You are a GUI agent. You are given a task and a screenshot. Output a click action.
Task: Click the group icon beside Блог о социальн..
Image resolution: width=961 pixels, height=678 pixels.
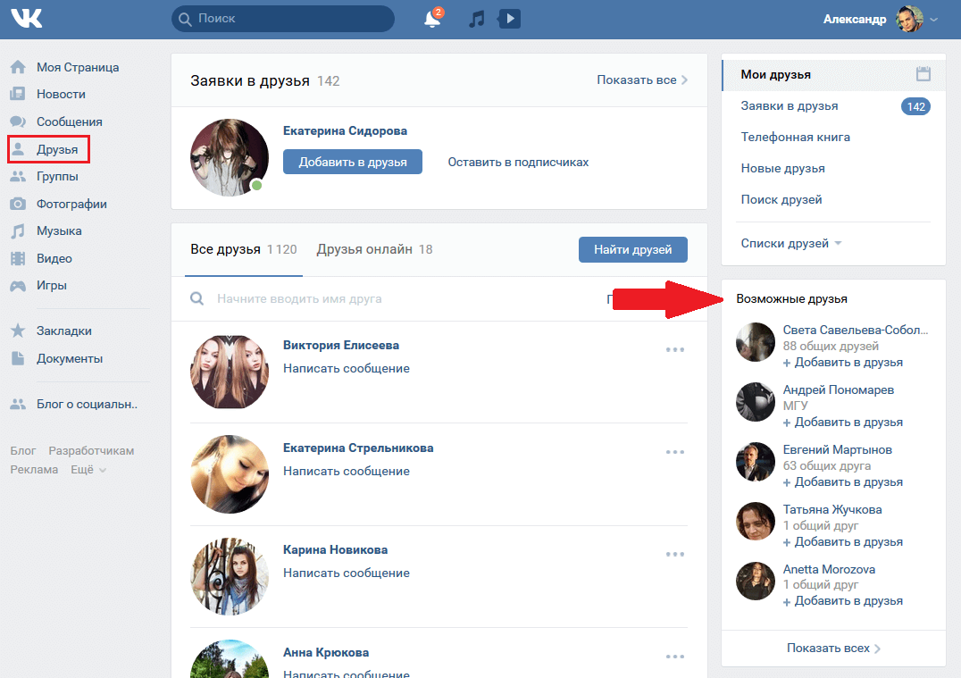[19, 404]
